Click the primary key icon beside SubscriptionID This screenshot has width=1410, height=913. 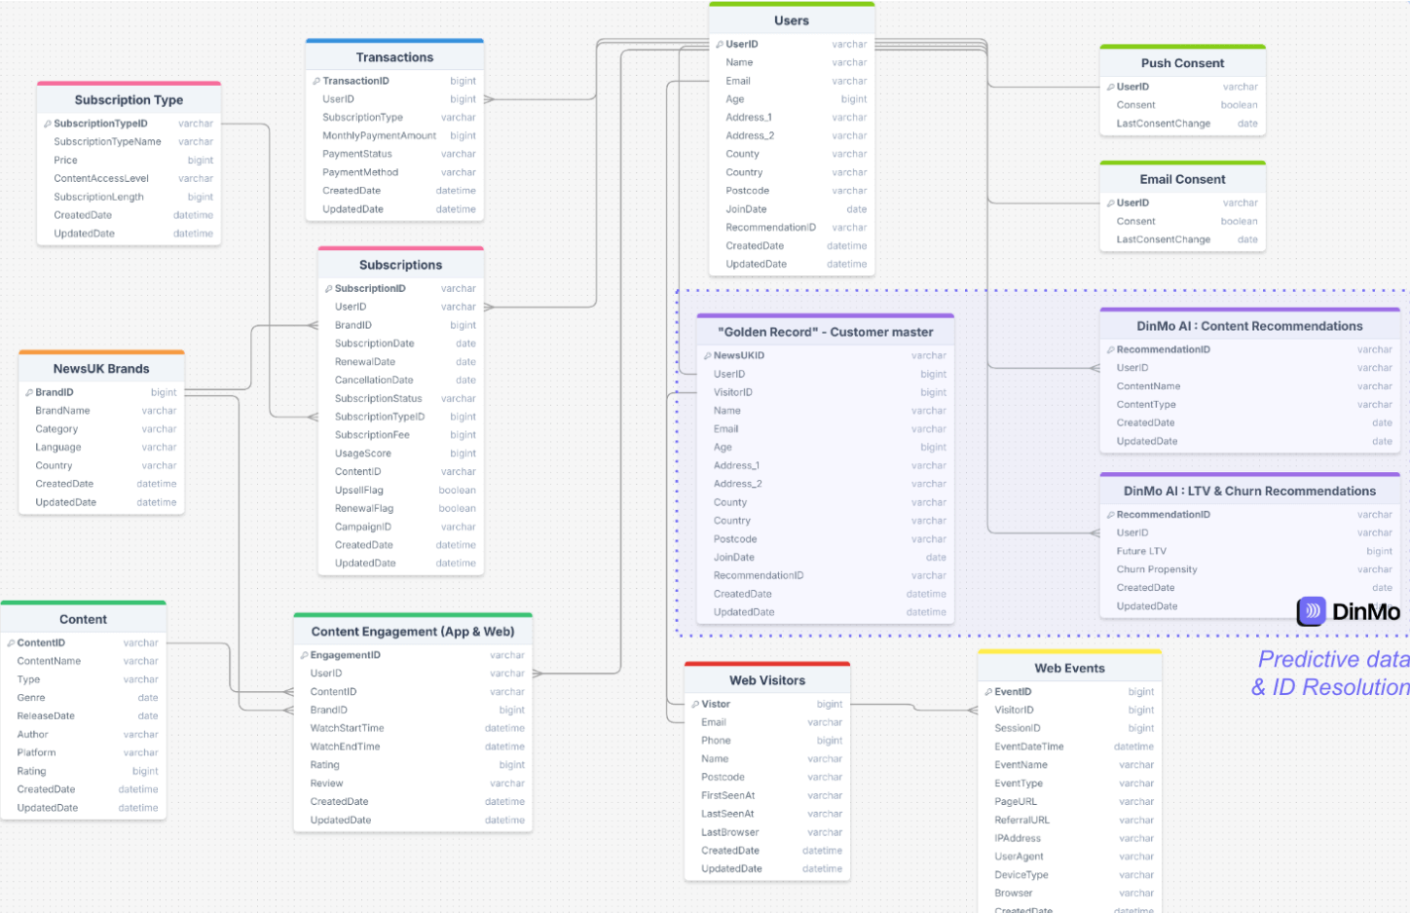329,288
